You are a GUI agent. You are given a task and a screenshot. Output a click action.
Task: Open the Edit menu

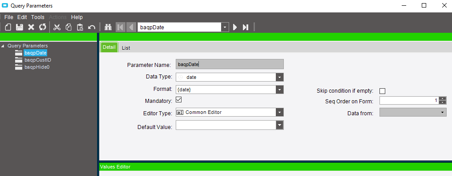pos(22,17)
